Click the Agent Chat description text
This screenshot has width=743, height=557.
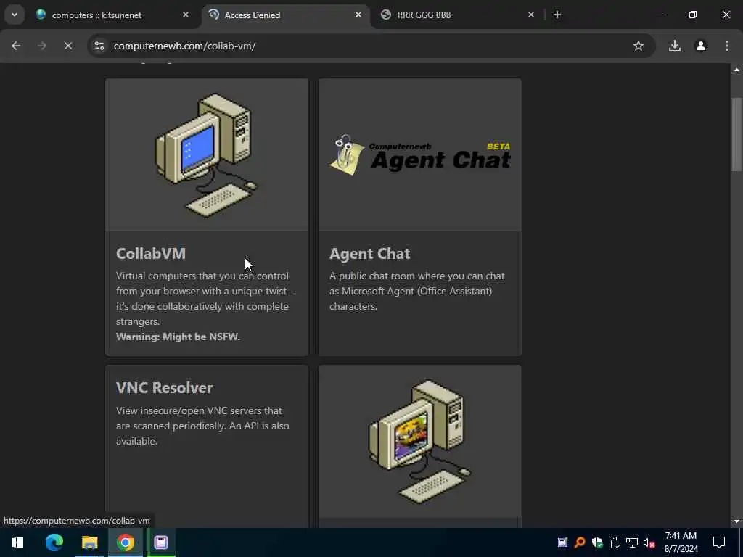(x=417, y=291)
